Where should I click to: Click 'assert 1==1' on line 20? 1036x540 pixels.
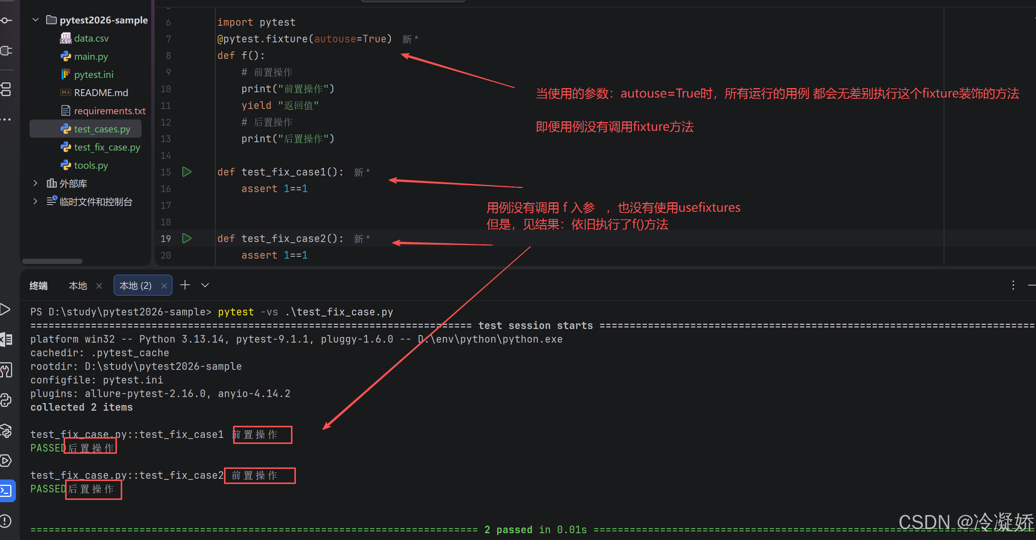(x=274, y=255)
